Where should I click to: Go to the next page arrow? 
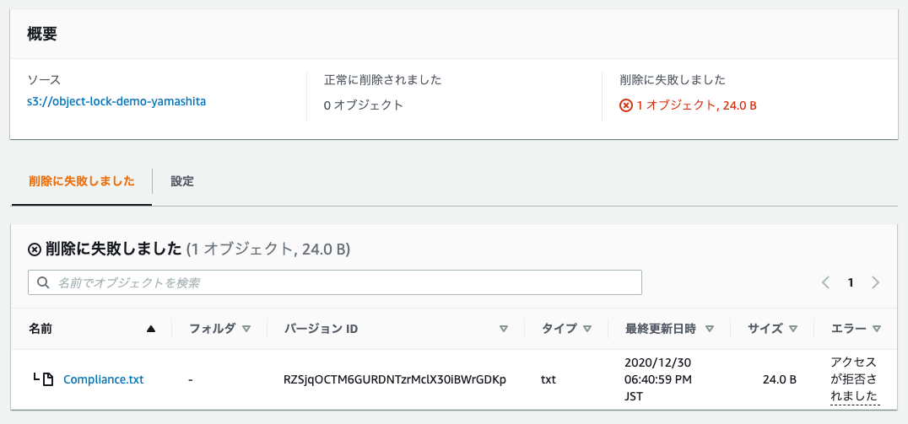click(876, 283)
